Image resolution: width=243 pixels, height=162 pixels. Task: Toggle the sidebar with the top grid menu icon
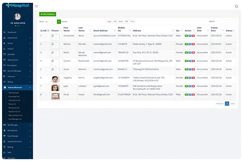[37, 6]
